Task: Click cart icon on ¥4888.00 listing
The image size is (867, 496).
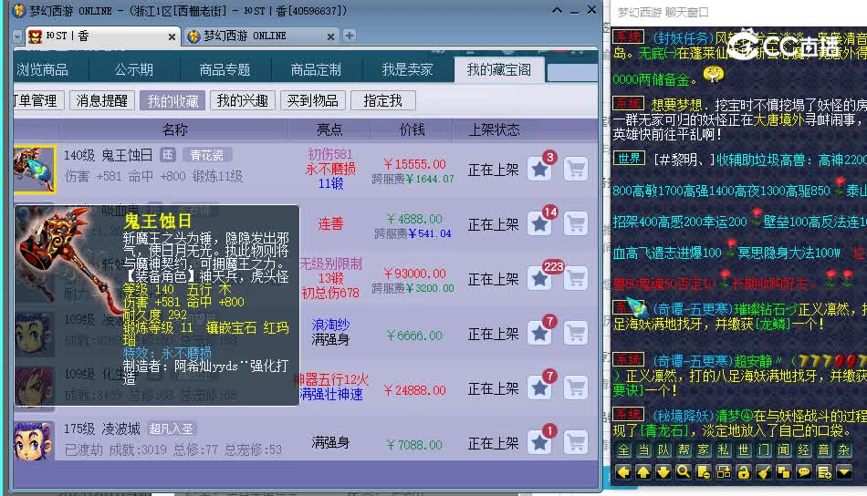Action: pos(576,223)
